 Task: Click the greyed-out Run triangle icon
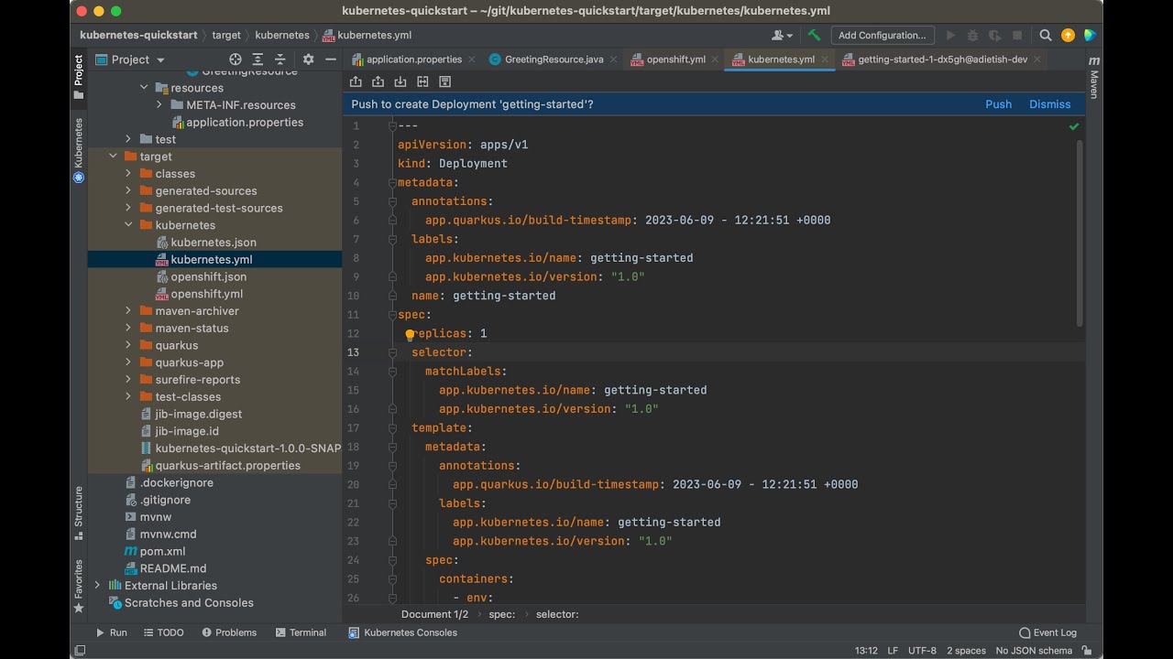point(950,36)
